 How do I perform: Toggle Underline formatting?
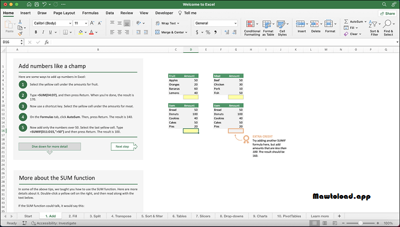(x=50, y=32)
